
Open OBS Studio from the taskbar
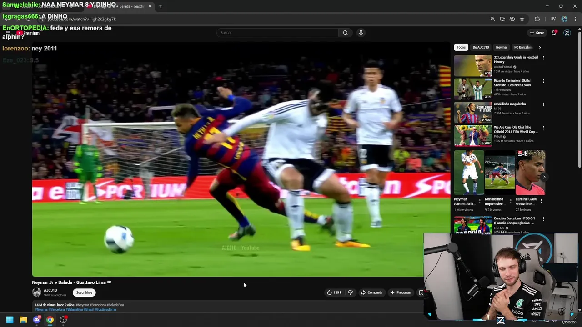click(x=63, y=320)
